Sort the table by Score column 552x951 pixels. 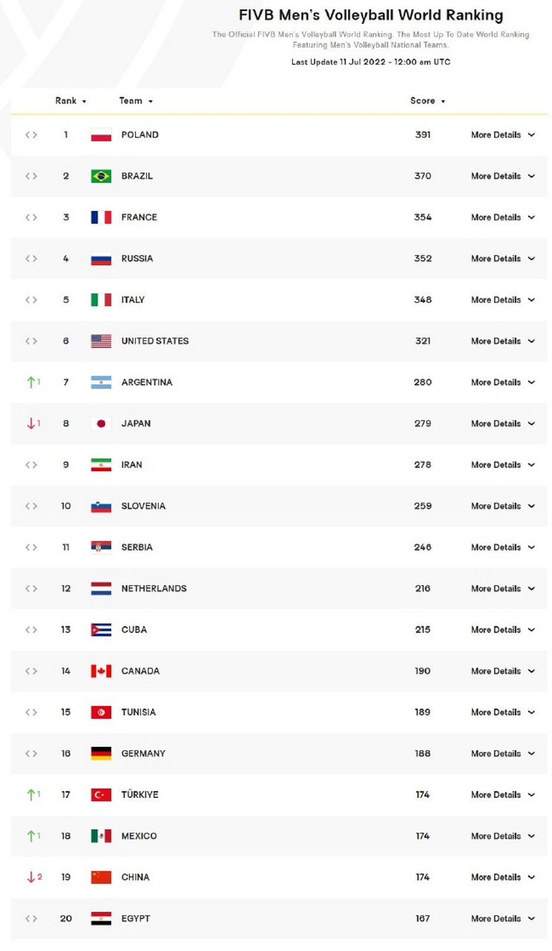[x=428, y=101]
